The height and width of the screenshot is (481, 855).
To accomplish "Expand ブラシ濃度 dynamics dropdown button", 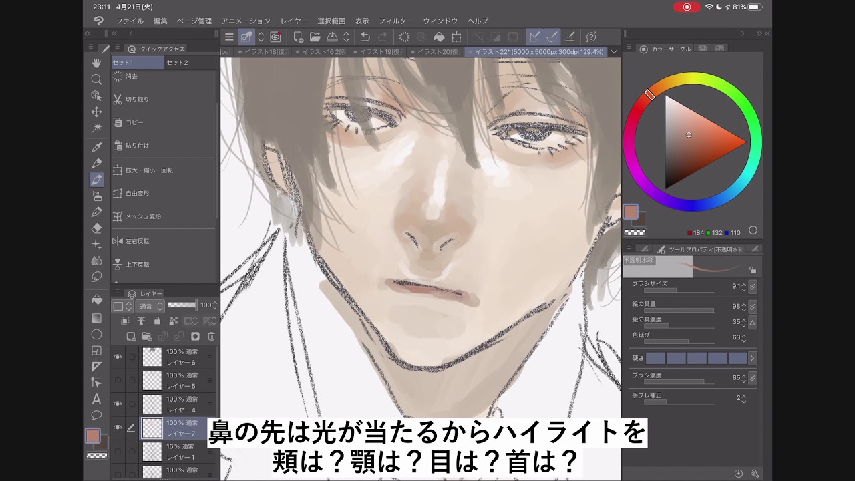I will pos(753,378).
